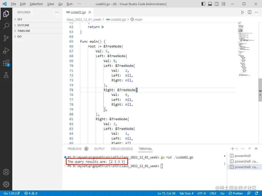Select the first powershell terminal entry
Screen dimensions: 262x196
pos(244,156)
